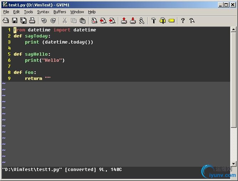238x181 pixels.
Task: Open the Tools menu
Action: point(29,12)
